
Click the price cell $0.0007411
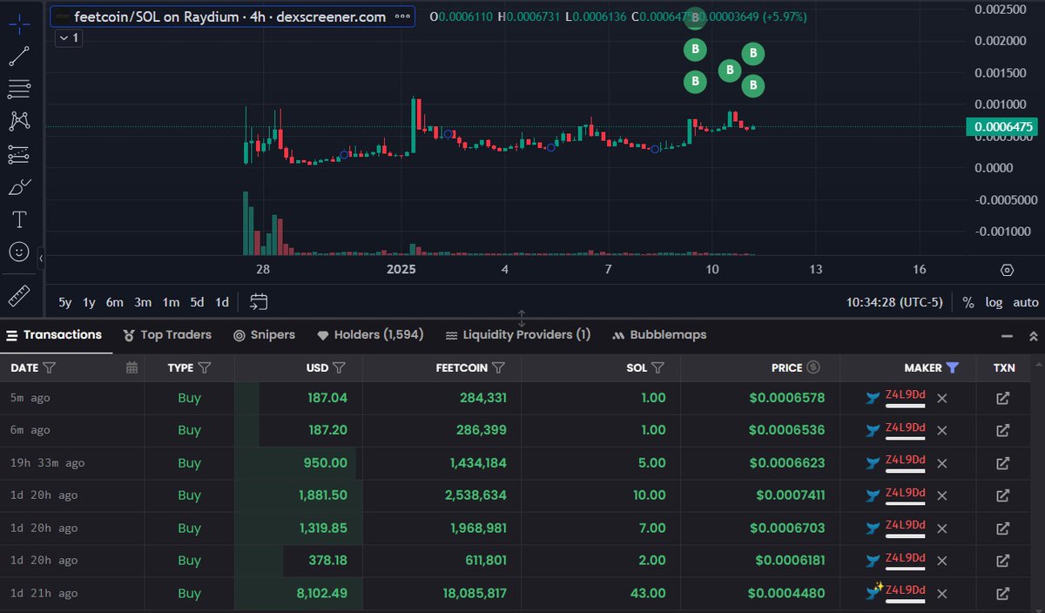pos(790,495)
